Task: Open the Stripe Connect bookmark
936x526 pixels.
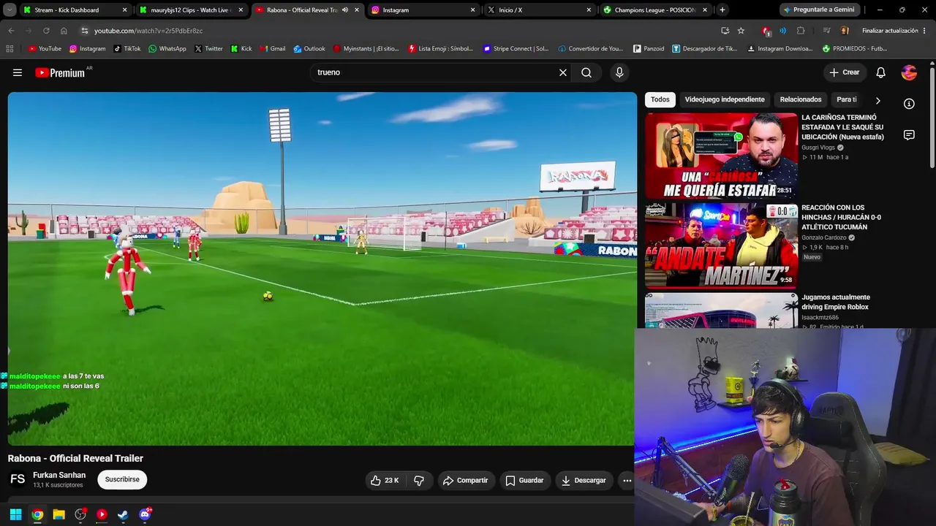Action: pos(516,49)
